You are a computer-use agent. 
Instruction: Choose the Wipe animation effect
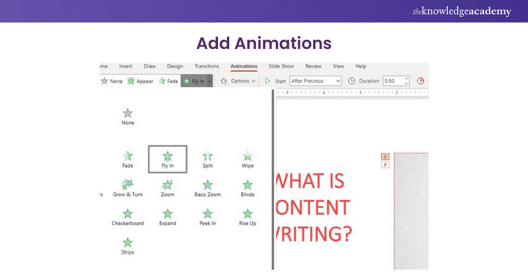tap(247, 159)
